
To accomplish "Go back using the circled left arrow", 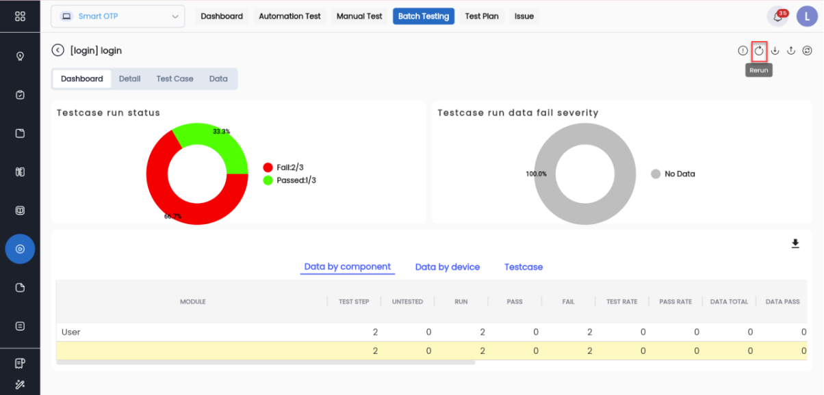I will pos(58,51).
